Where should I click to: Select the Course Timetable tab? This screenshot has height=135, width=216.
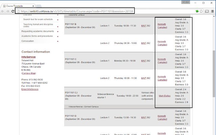tap(18, 6)
